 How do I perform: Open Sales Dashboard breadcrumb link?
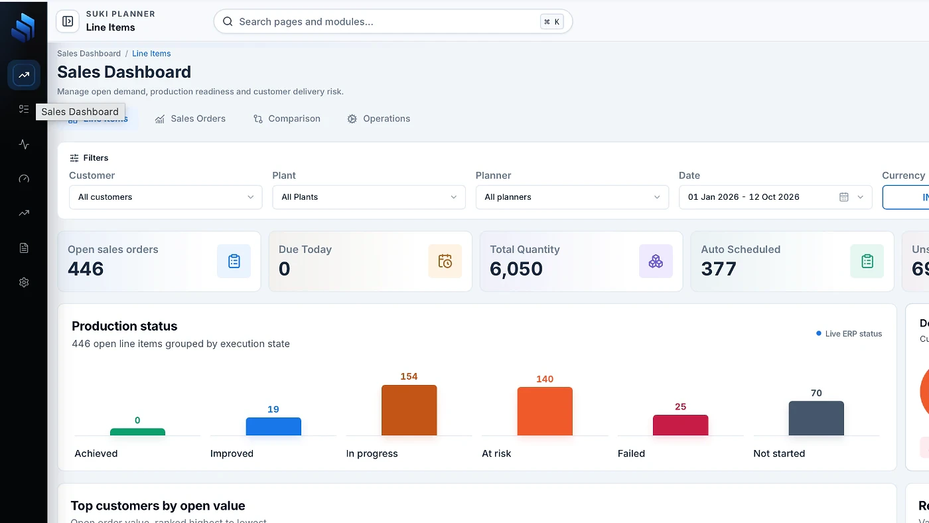click(x=89, y=54)
